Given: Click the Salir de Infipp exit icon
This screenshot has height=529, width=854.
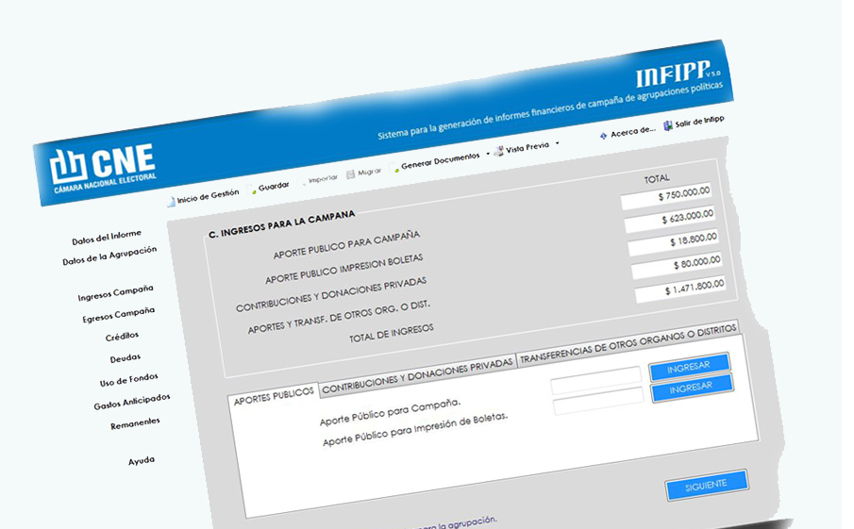Looking at the screenshot, I should point(668,125).
